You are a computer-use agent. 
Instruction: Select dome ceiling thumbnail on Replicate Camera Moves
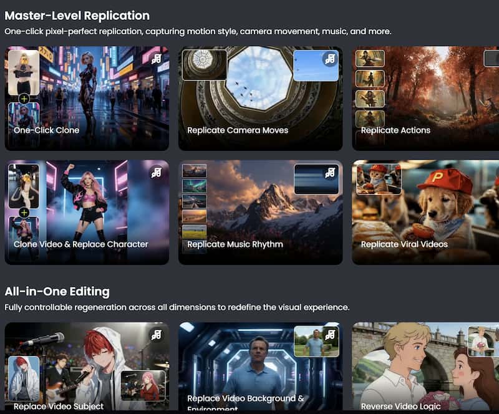205,65
